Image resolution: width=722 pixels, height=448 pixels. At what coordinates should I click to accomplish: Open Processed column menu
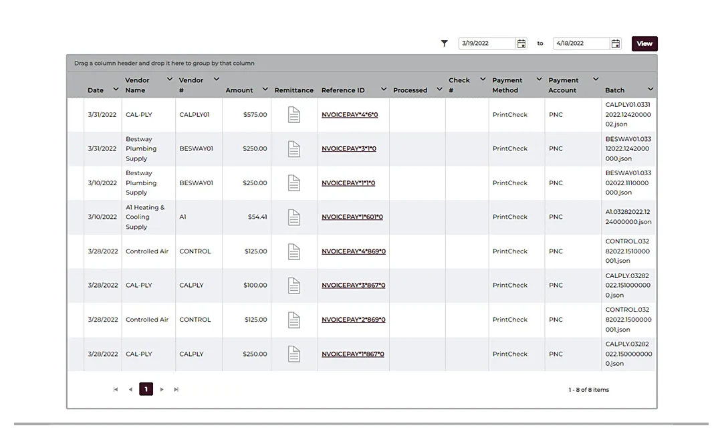click(x=439, y=90)
